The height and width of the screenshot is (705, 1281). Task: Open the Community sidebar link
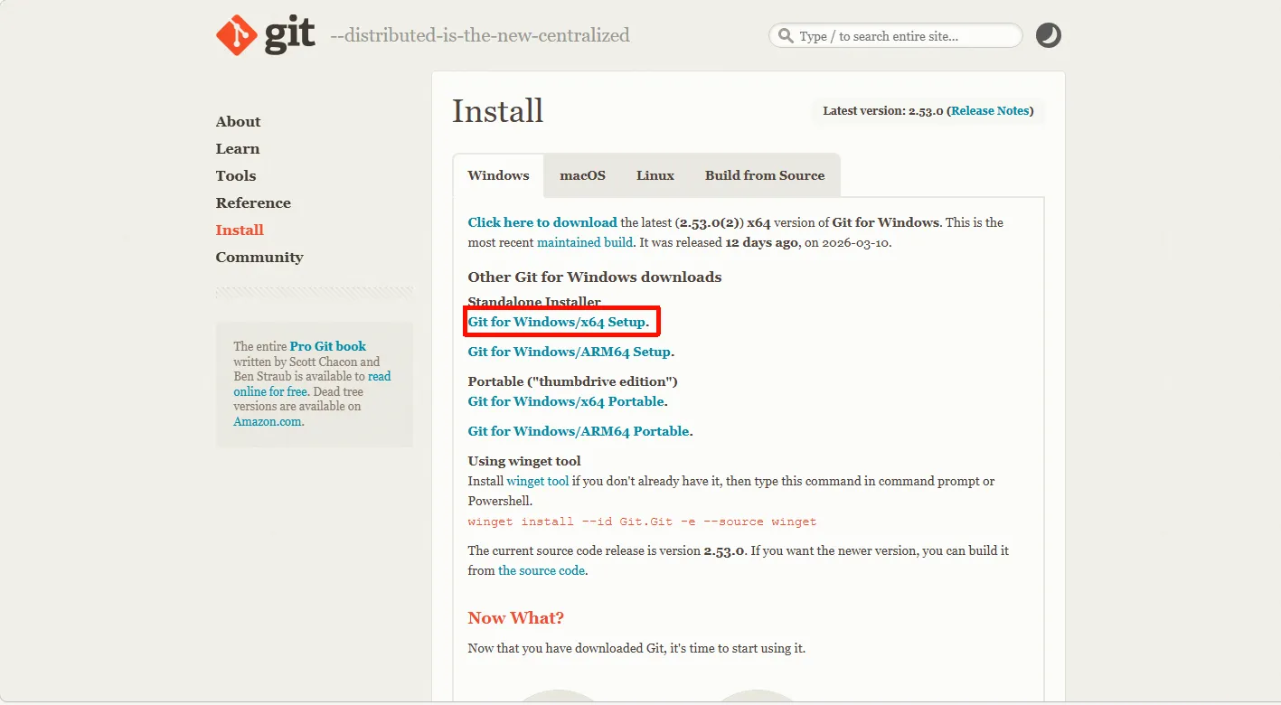[259, 258]
